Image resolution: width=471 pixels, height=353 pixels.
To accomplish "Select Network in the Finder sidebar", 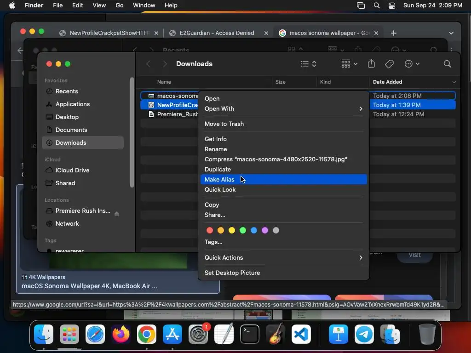I will [x=83, y=224].
